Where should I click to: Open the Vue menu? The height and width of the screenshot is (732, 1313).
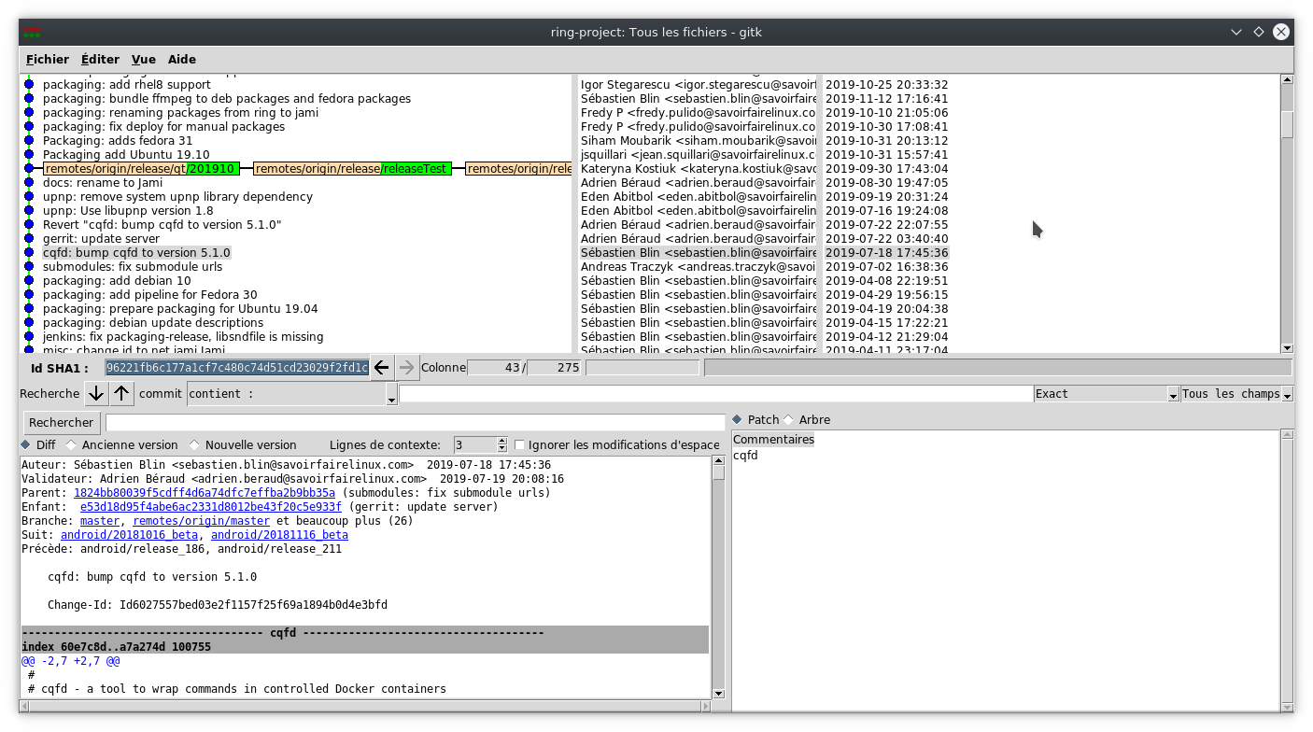(x=144, y=60)
